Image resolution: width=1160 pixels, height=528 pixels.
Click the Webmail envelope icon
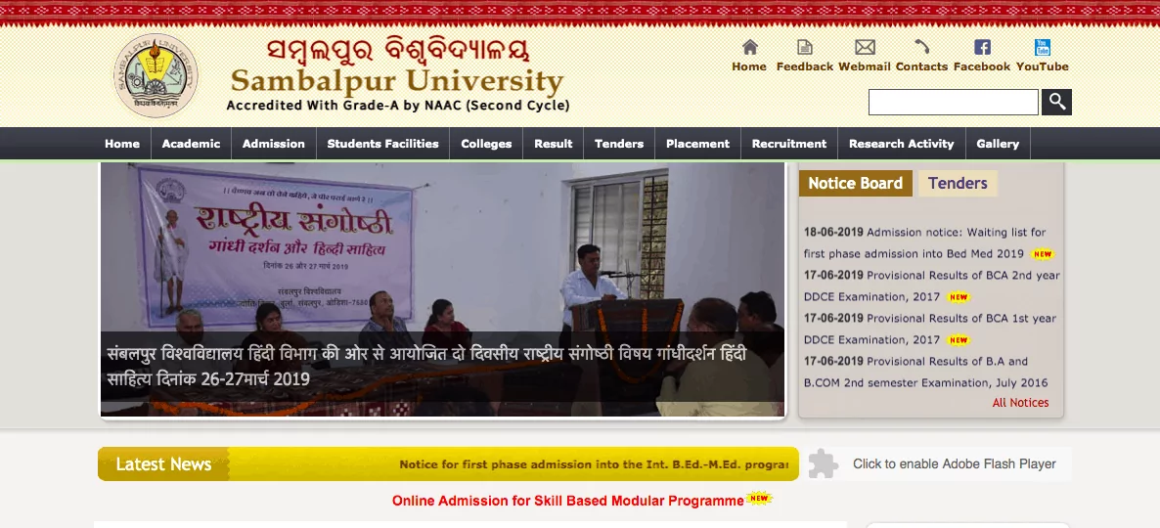(865, 47)
